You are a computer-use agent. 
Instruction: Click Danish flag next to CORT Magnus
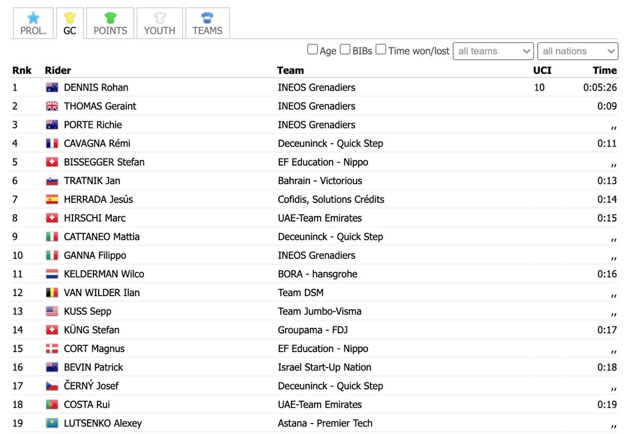(x=52, y=349)
